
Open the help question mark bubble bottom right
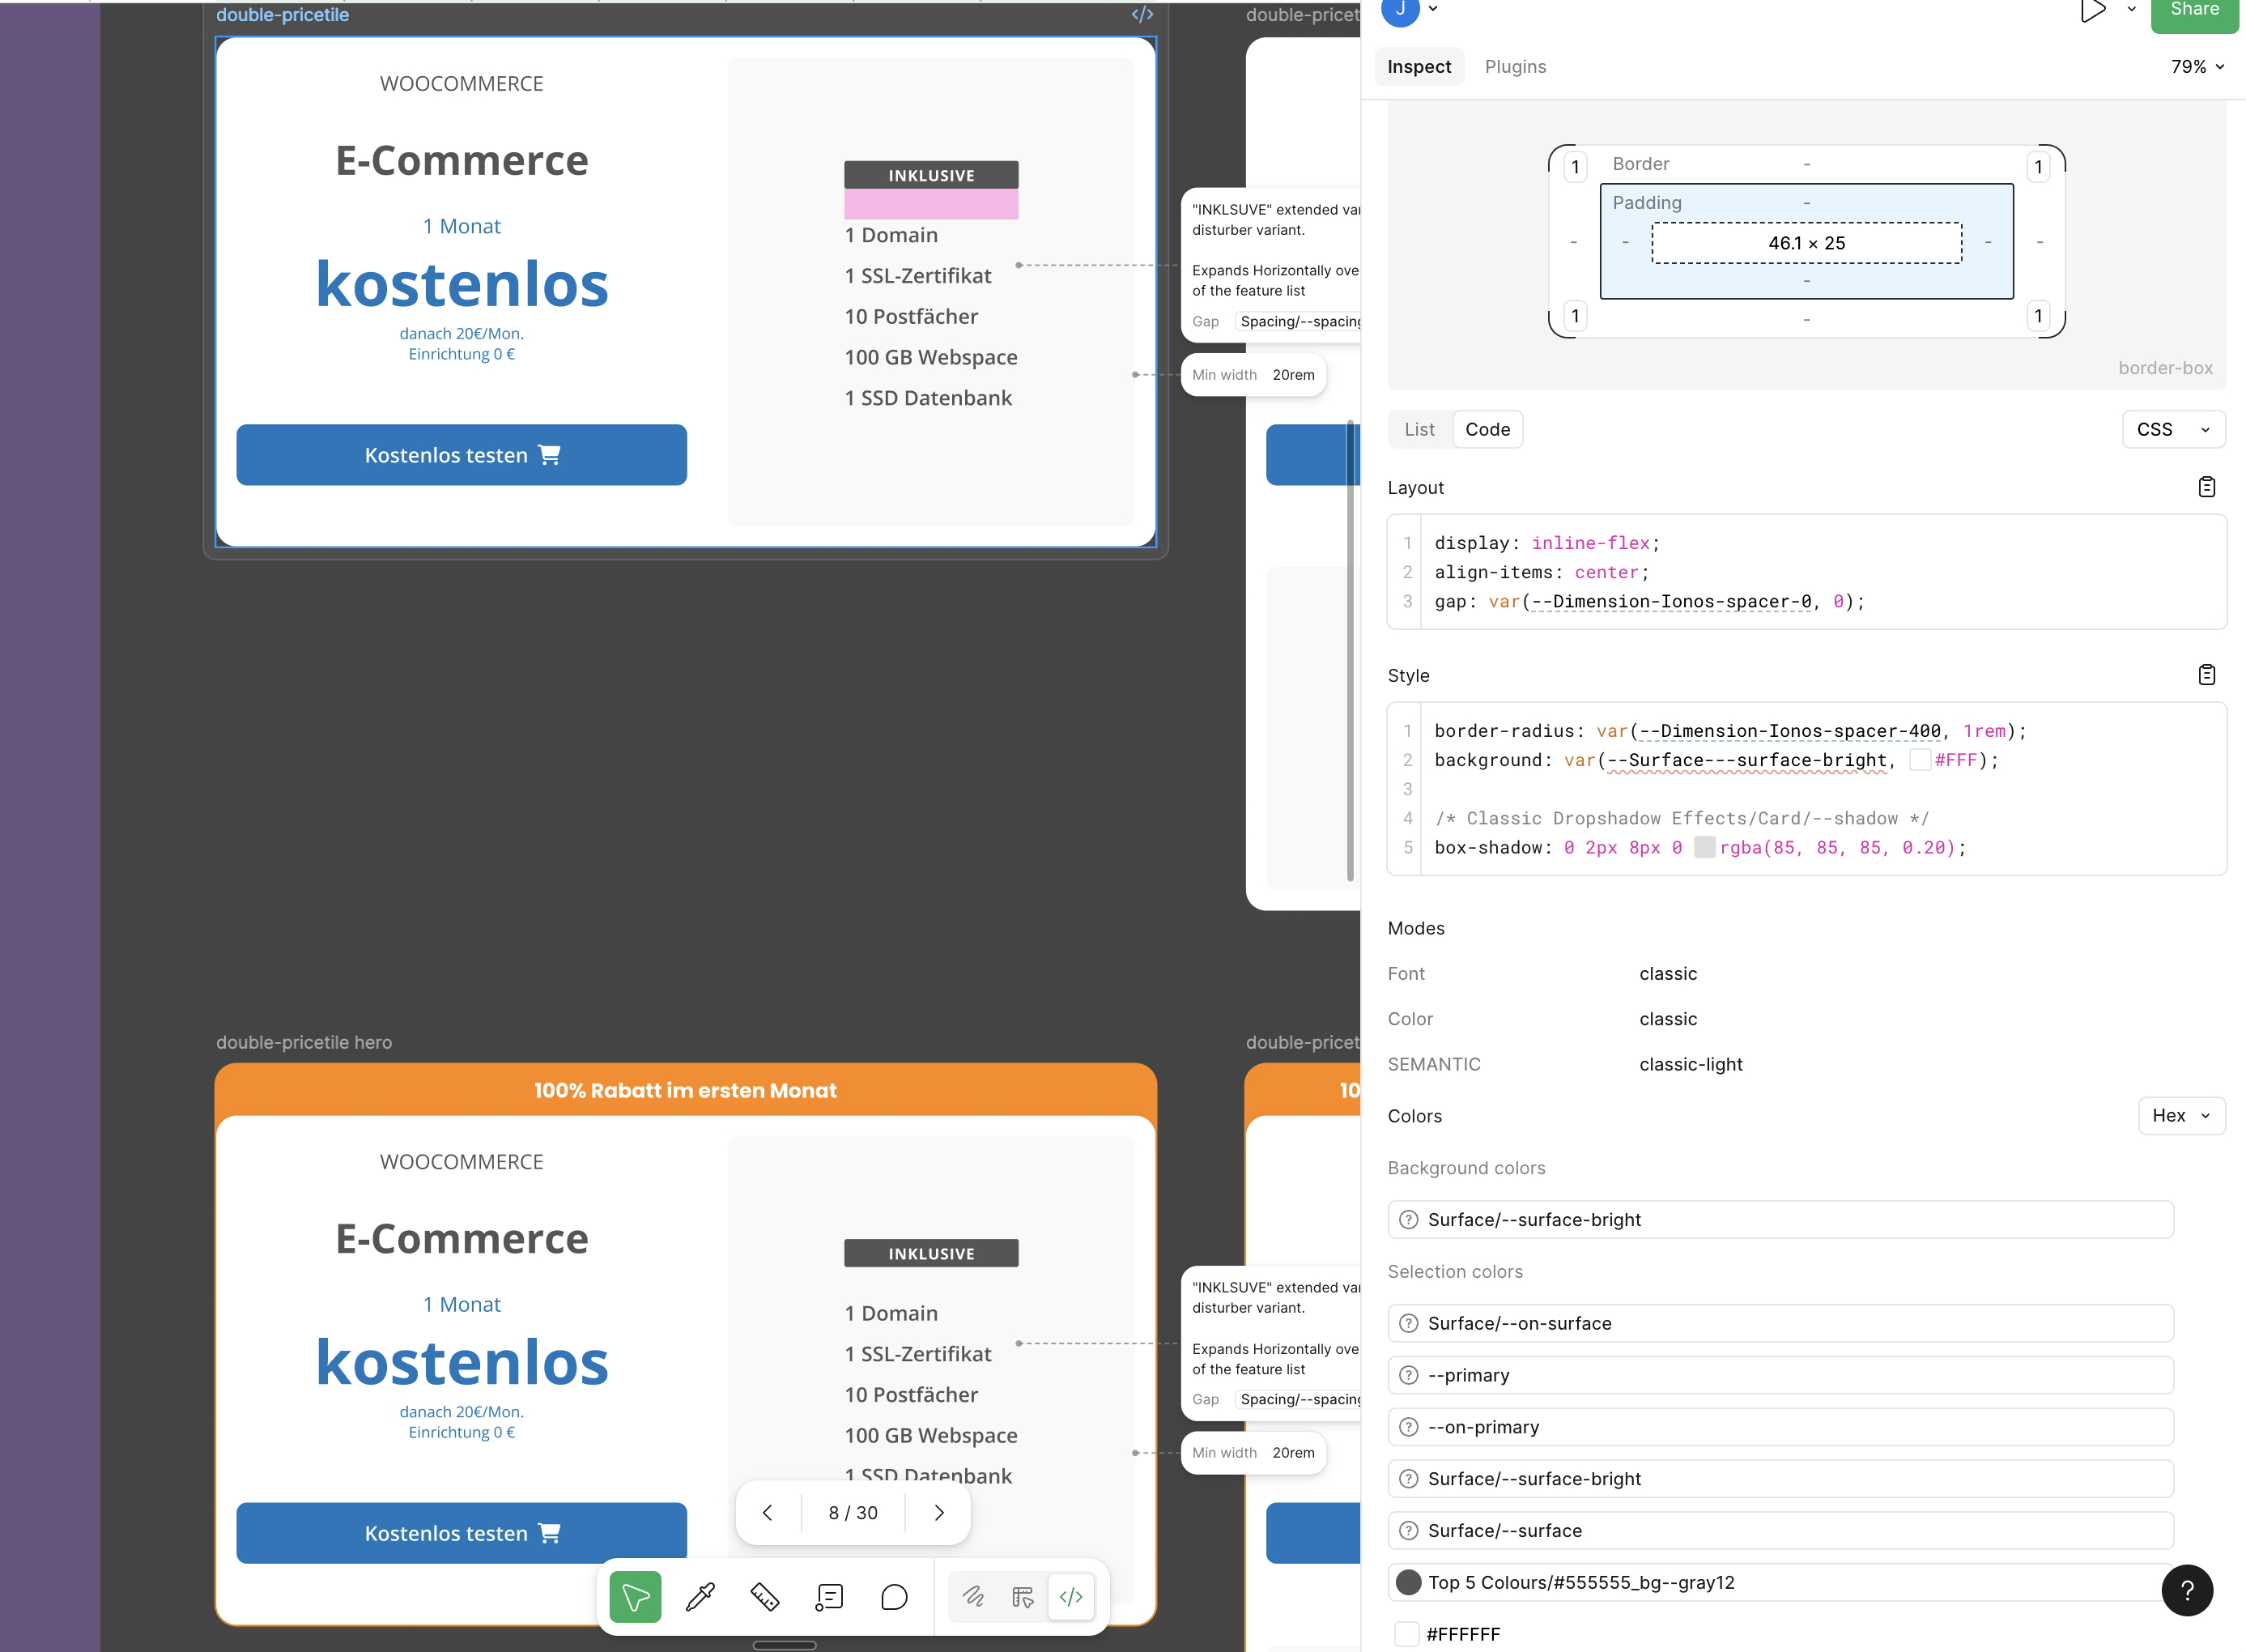pyautogui.click(x=2188, y=1590)
